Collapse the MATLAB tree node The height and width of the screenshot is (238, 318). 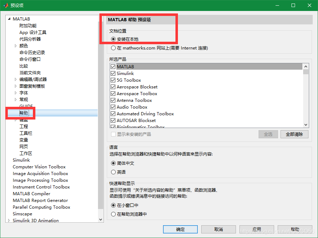click(9, 19)
